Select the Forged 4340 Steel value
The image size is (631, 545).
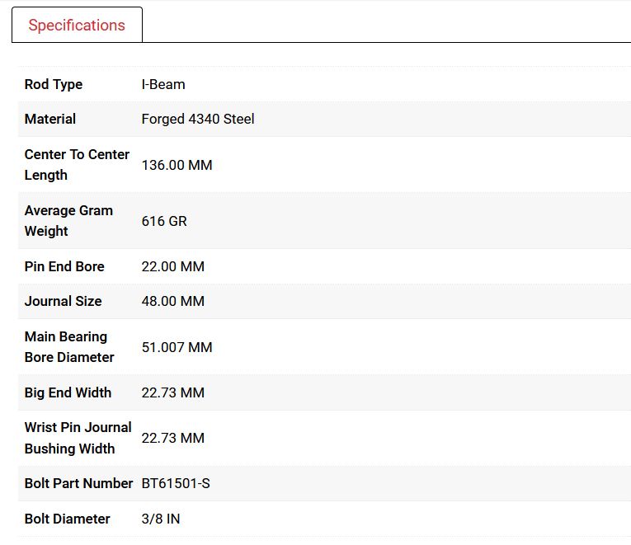pos(198,119)
